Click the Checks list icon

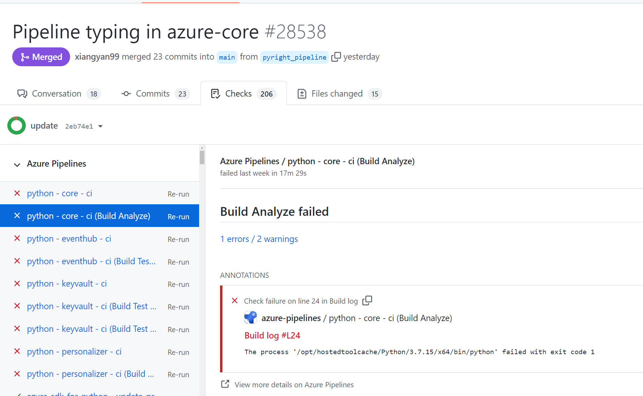[x=215, y=93]
